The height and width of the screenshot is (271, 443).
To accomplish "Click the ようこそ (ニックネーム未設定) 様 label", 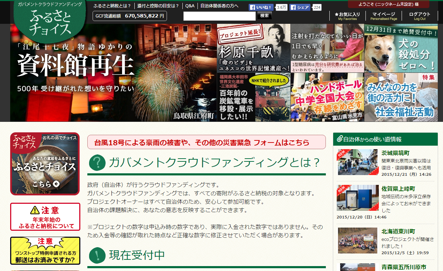I will click(388, 4).
